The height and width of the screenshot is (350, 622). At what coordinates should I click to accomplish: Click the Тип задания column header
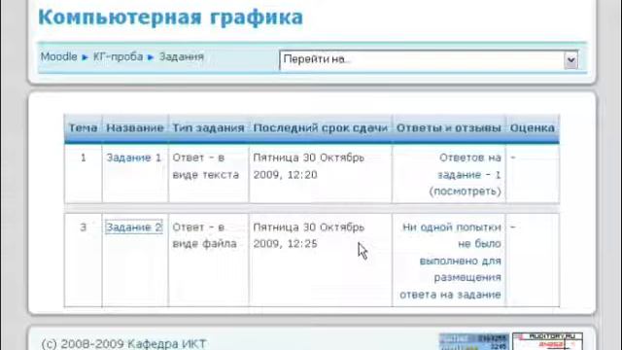tap(208, 128)
